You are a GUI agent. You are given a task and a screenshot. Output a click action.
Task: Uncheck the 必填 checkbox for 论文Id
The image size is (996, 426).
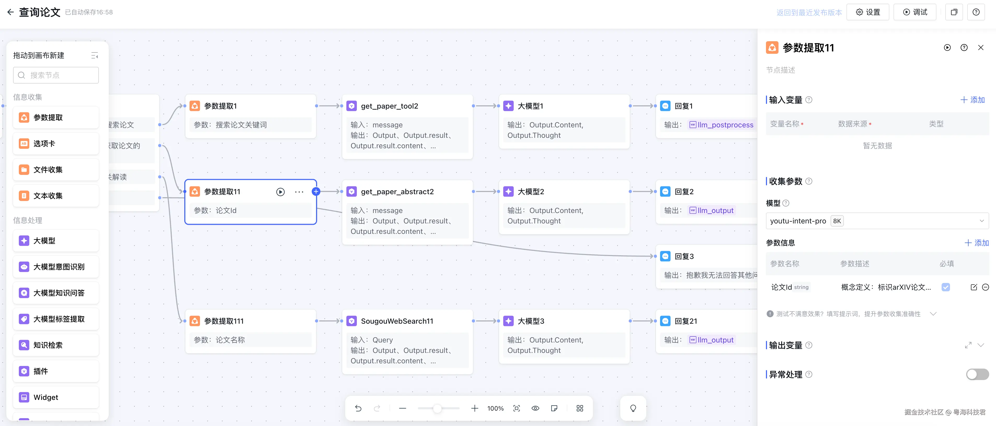[946, 287]
